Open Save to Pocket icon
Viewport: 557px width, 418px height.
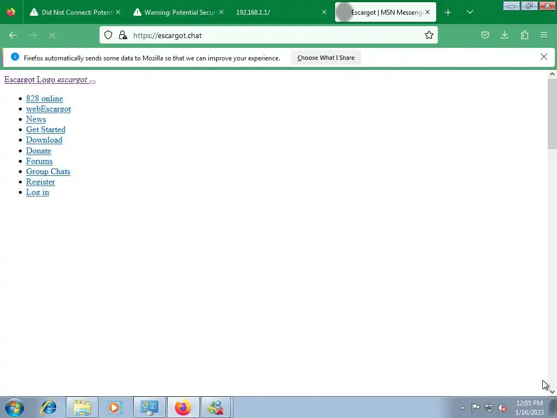[x=485, y=35]
